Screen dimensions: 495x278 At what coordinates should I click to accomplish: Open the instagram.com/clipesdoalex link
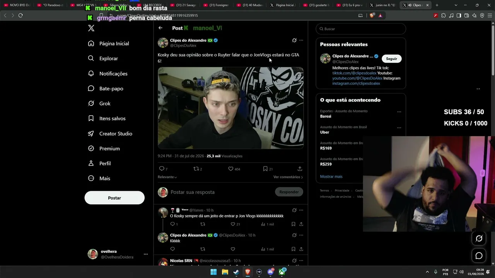tap(356, 83)
